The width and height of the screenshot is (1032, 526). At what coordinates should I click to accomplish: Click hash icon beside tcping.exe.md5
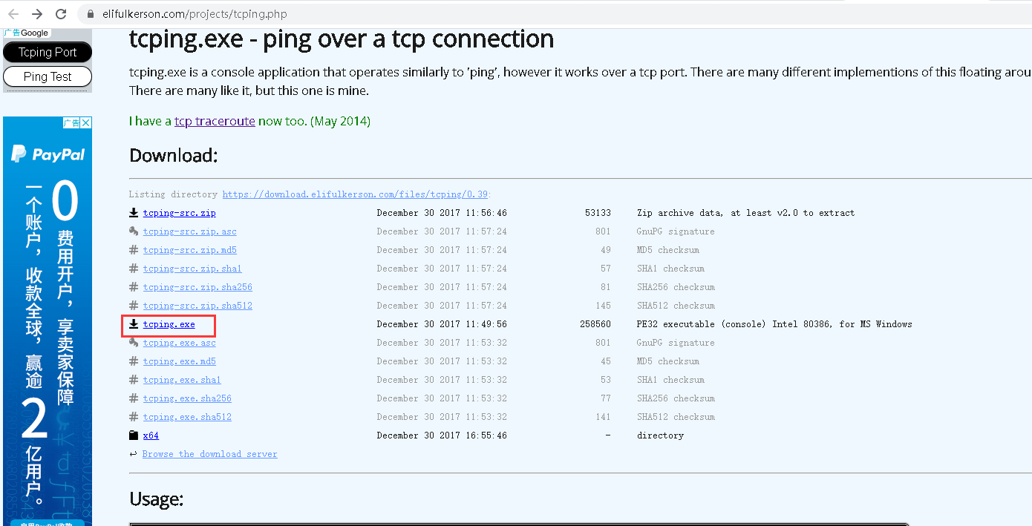134,361
